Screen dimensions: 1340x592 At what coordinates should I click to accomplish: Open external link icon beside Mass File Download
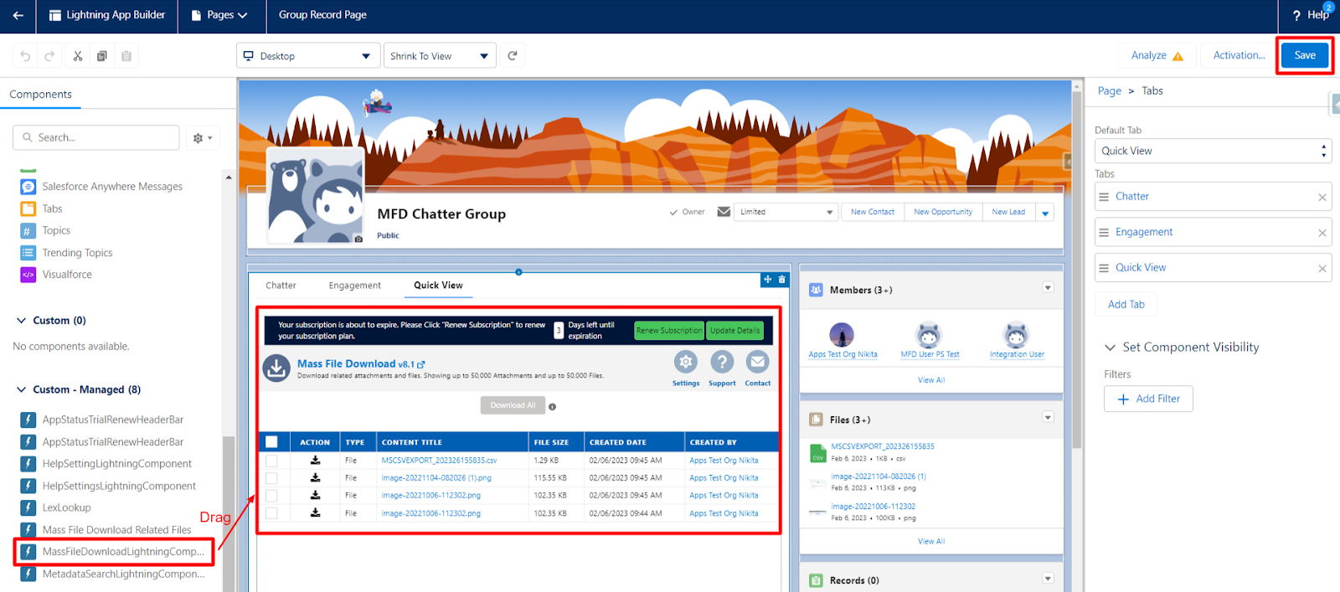coord(421,364)
